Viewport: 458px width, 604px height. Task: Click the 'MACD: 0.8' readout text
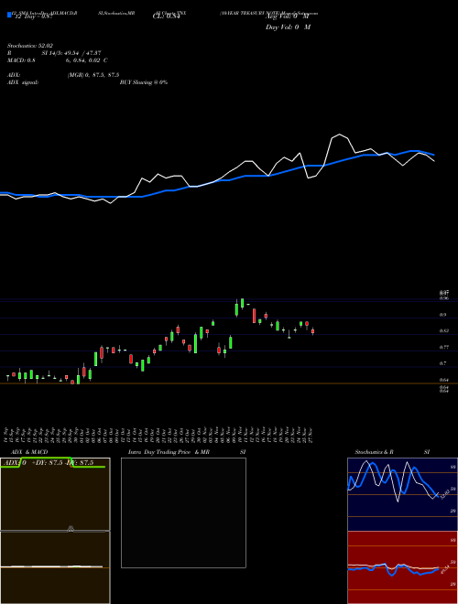tap(21, 60)
